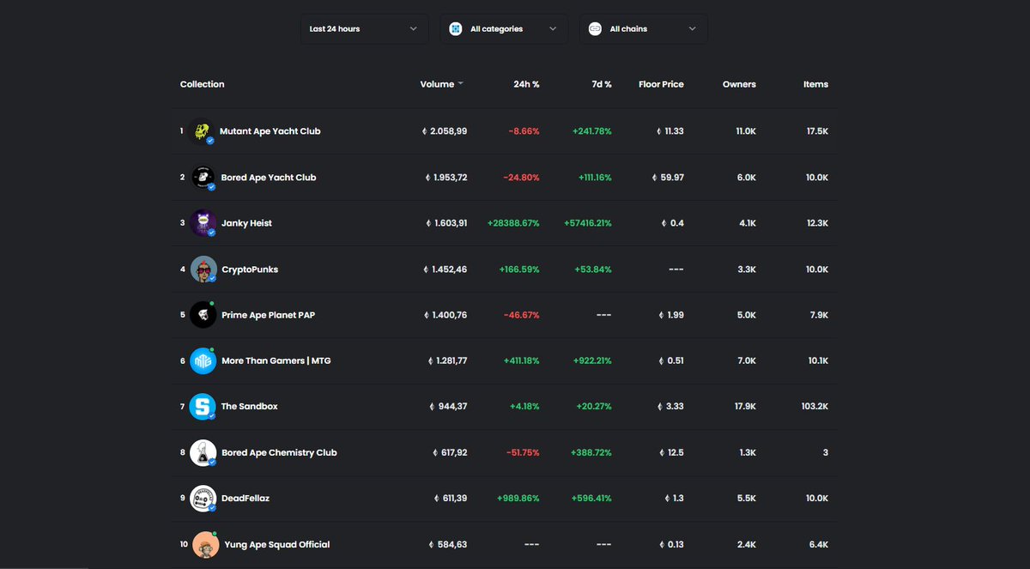Click the volume value 611,39

coord(454,498)
